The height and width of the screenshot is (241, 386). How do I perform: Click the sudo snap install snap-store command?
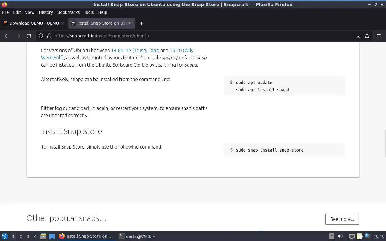point(270,150)
